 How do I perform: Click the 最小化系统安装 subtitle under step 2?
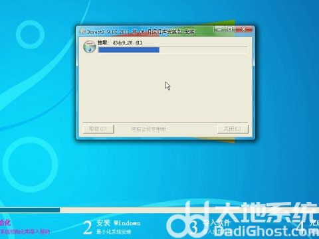114,232
